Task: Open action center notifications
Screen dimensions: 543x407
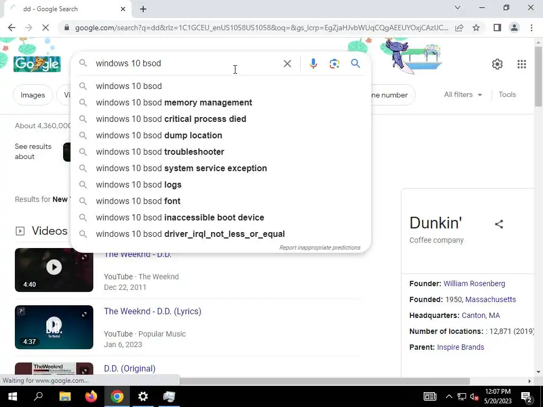Action: [526, 396]
